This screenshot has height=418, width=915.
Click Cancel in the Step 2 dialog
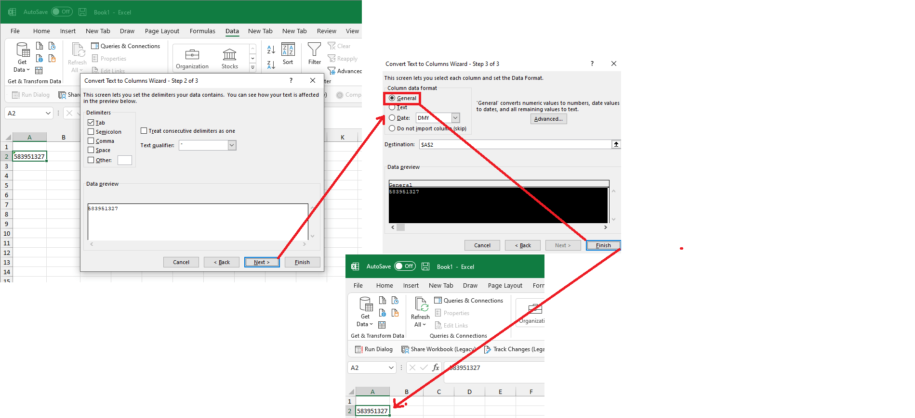pyautogui.click(x=181, y=262)
